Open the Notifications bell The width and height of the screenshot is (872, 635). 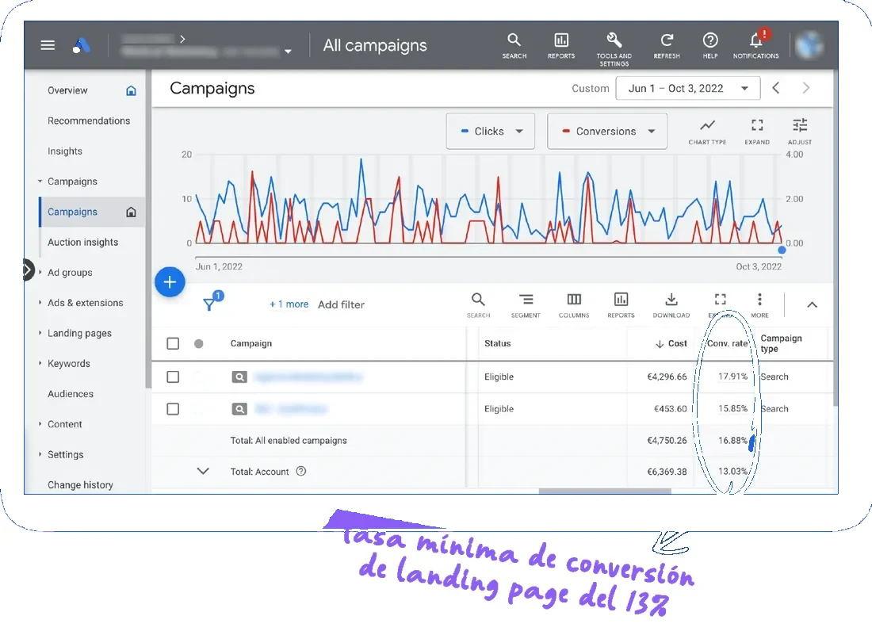(755, 44)
